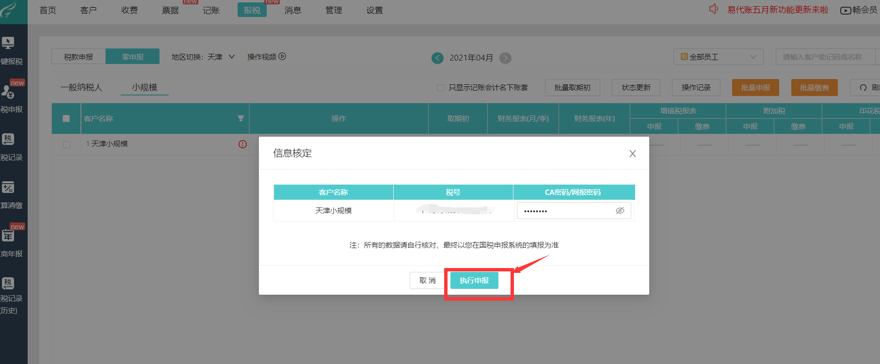Toggle the select-all header checkbox
This screenshot has width=880, height=364.
(66, 118)
